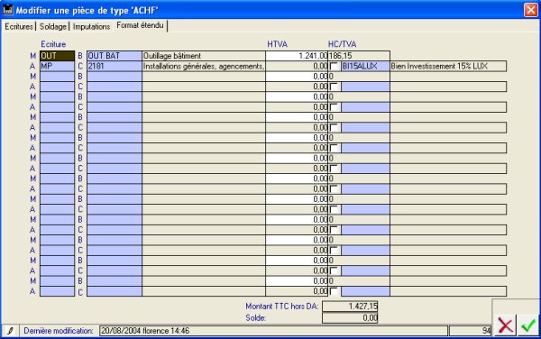This screenshot has height=339, width=541.
Task: Click '20/08/2004 florence 14:46' modification field
Action: 273,331
